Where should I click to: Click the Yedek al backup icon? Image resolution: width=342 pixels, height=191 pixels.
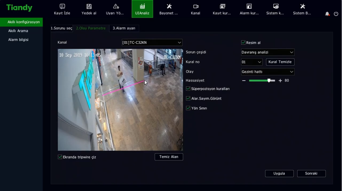tap(89, 6)
